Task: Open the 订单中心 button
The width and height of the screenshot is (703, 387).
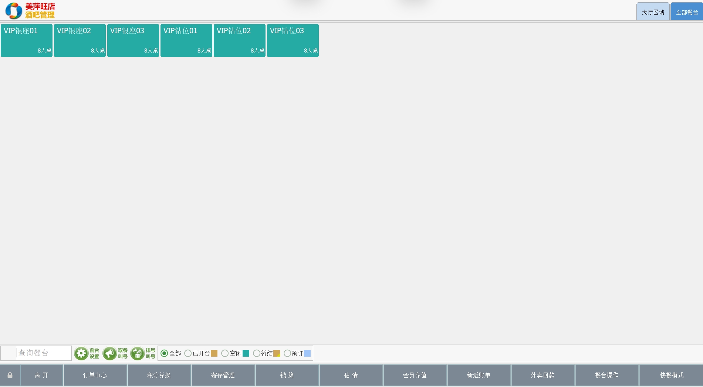Action: 95,375
